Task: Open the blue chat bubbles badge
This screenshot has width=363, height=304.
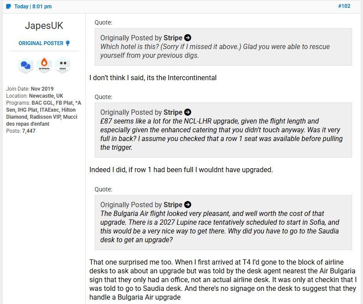Action: (x=26, y=65)
